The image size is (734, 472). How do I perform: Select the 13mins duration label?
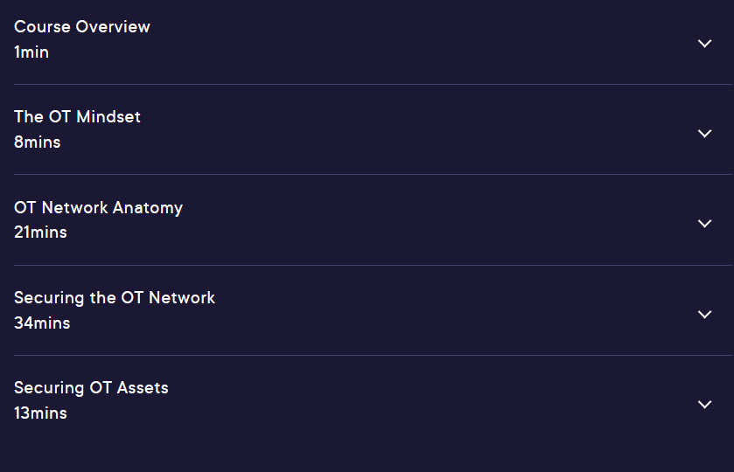pyautogui.click(x=41, y=413)
